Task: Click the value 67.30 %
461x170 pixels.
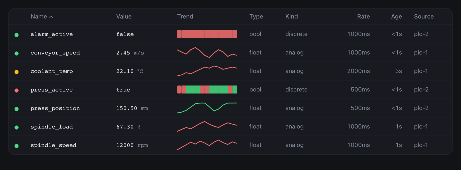Action: (128, 127)
